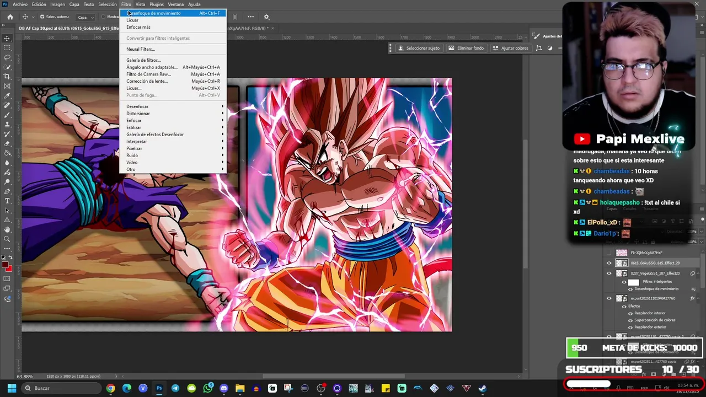Screen dimensions: 706x397
Task: Click the Photoshop icon in the taskbar
Action: [x=159, y=388]
